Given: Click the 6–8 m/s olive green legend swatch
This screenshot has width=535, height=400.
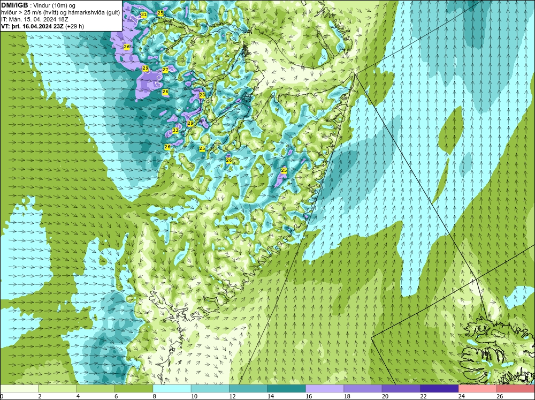Looking at the screenshot, I should 134,388.
